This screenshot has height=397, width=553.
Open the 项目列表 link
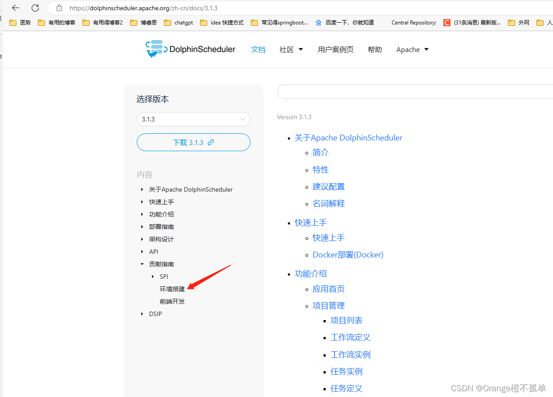(x=347, y=321)
